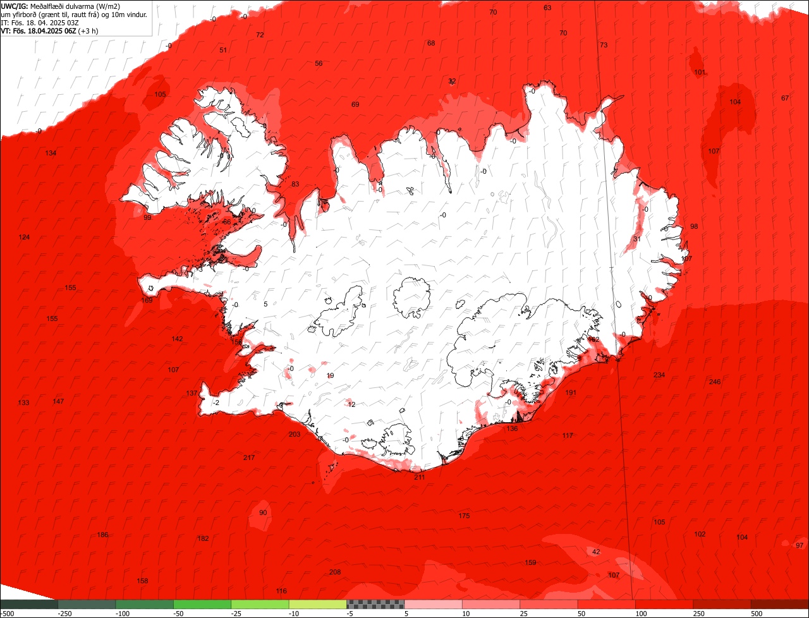Click the map value 56
Screen dimensions: 809x618
(x=319, y=63)
